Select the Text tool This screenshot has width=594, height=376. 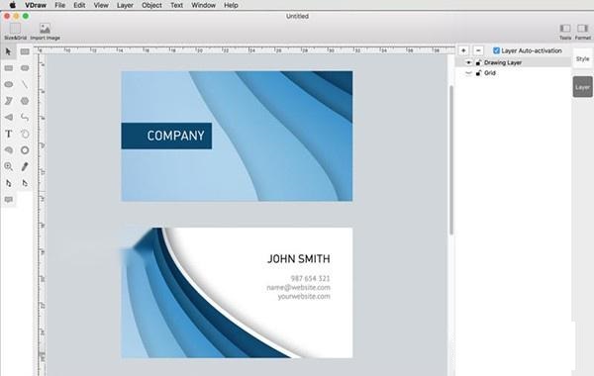point(8,134)
